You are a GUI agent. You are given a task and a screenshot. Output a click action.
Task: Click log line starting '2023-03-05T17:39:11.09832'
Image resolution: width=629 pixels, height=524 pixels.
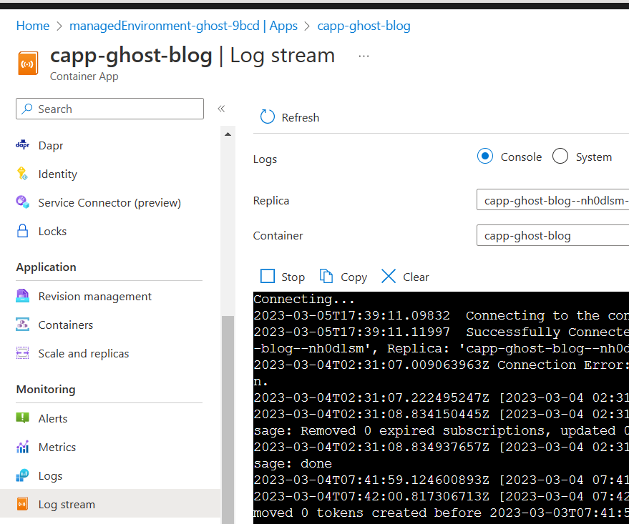pos(442,316)
